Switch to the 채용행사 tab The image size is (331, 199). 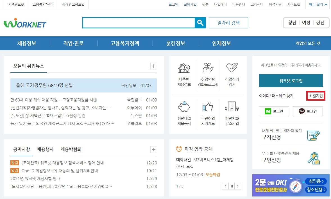coord(45,149)
